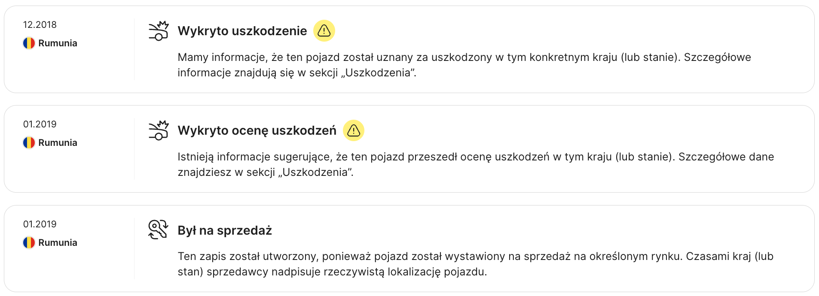Click the car crash icon beside "Wykryto ocenę uszkodzeń"

[x=159, y=130]
